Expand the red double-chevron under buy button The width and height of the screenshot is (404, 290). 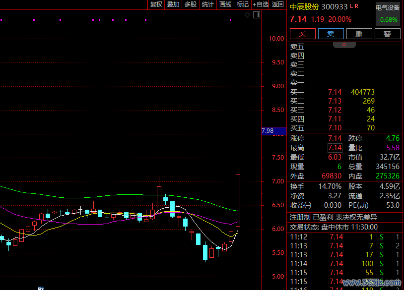point(344,45)
